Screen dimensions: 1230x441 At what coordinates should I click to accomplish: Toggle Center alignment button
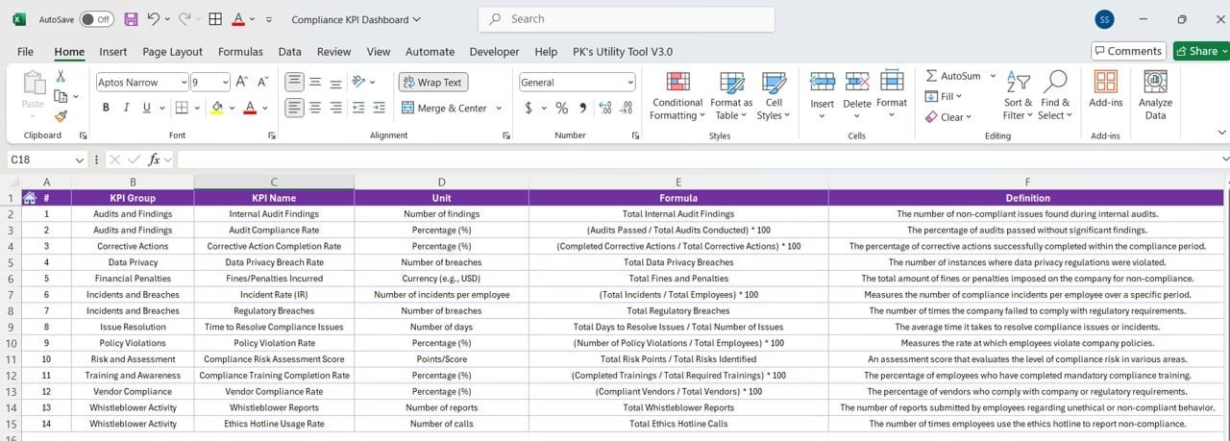[315, 108]
